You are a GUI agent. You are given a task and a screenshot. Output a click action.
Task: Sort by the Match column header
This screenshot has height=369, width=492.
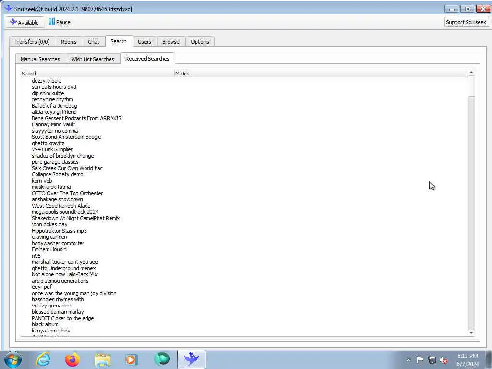coord(321,74)
